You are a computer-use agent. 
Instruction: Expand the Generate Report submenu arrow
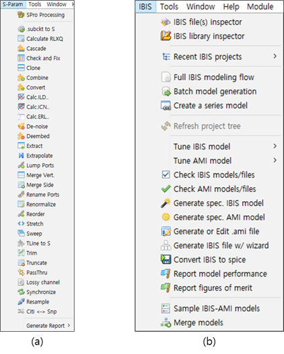click(69, 325)
